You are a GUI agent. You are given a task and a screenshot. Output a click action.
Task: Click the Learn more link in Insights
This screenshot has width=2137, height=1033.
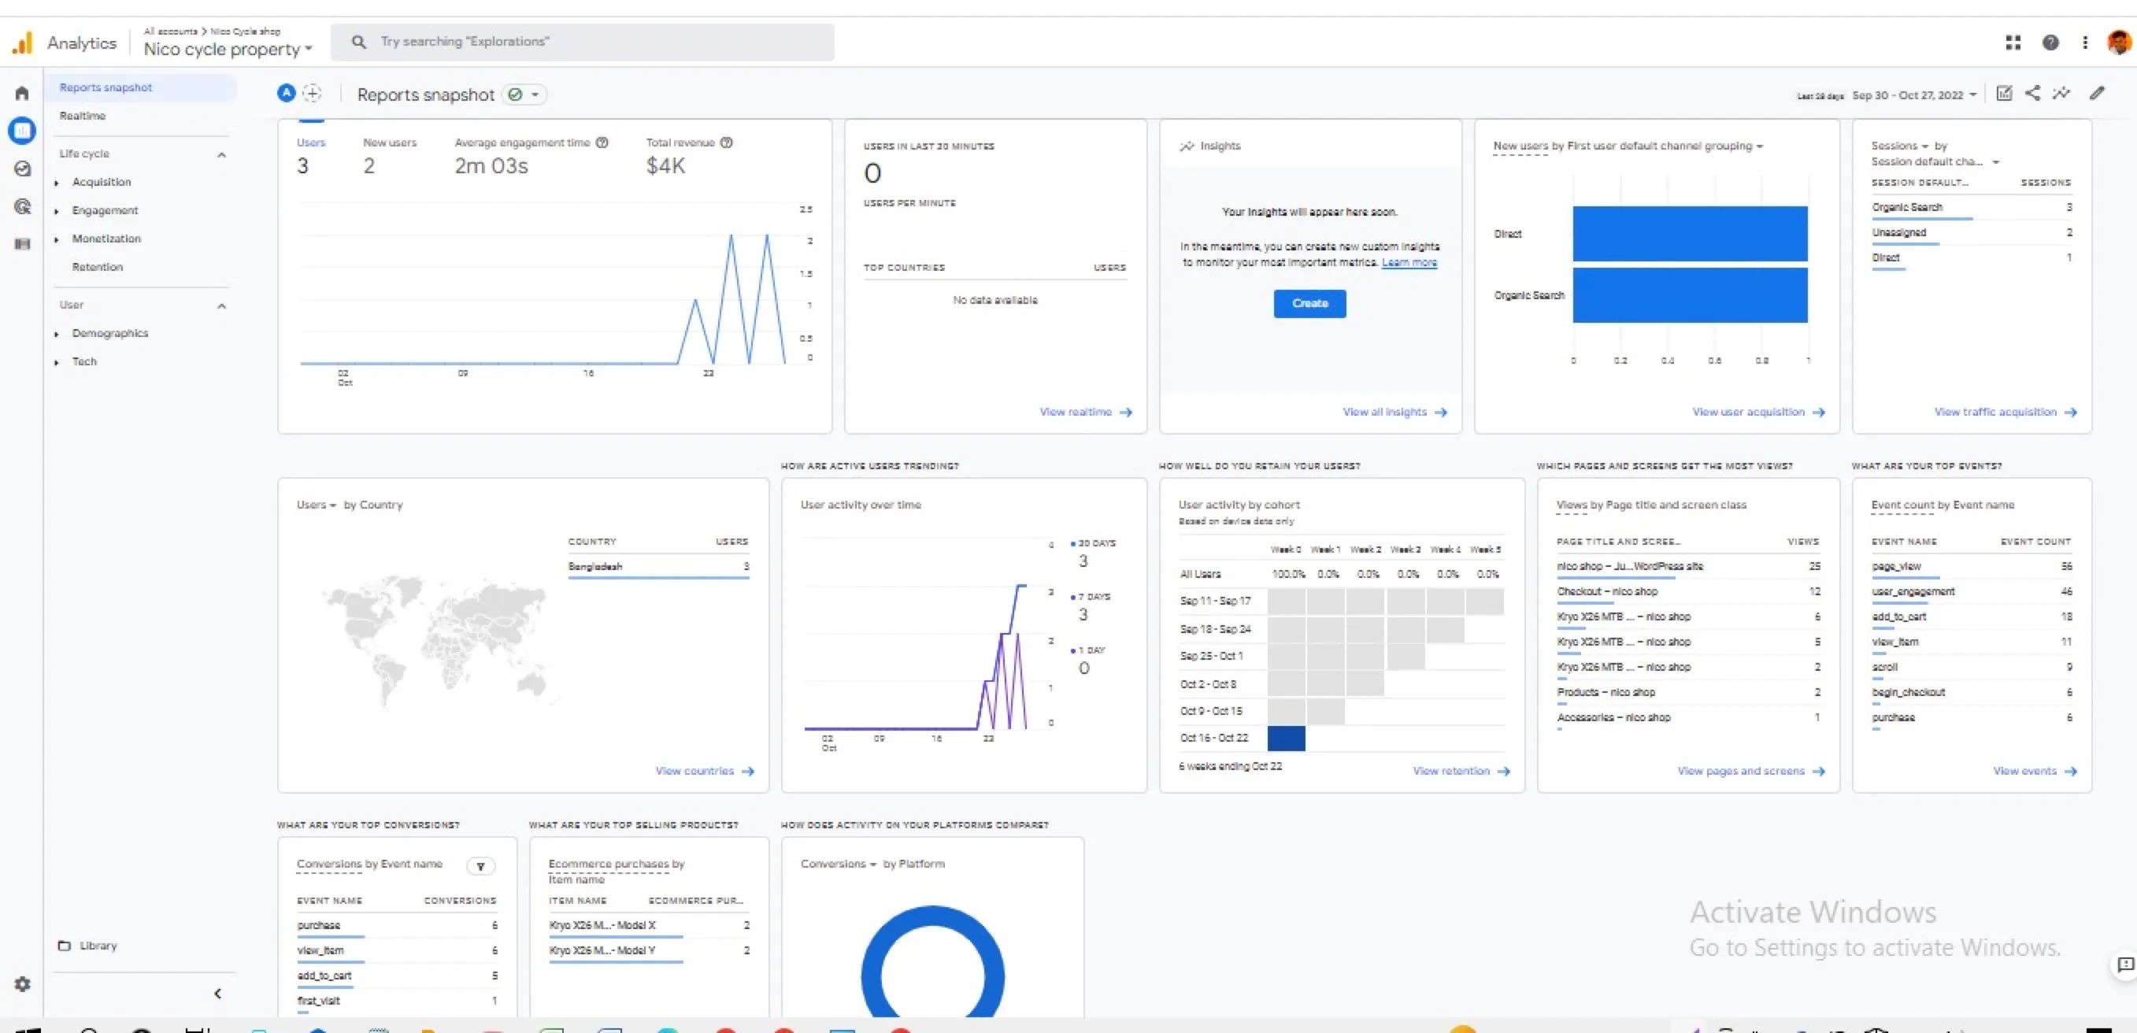click(1409, 263)
